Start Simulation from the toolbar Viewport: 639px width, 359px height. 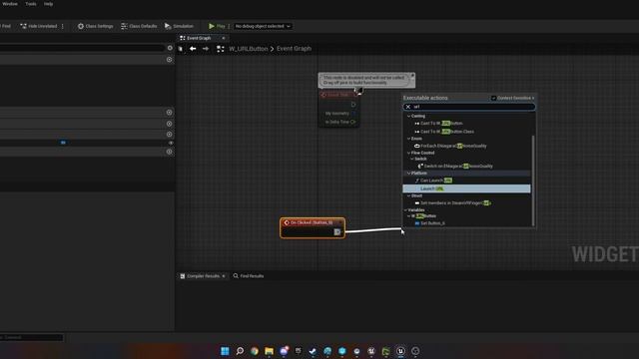tap(179, 26)
